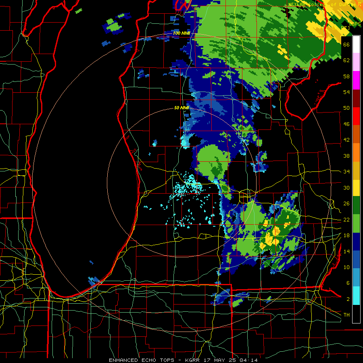Click the "50" legend value
Viewport: 363px width, 363px height.
[346, 108]
